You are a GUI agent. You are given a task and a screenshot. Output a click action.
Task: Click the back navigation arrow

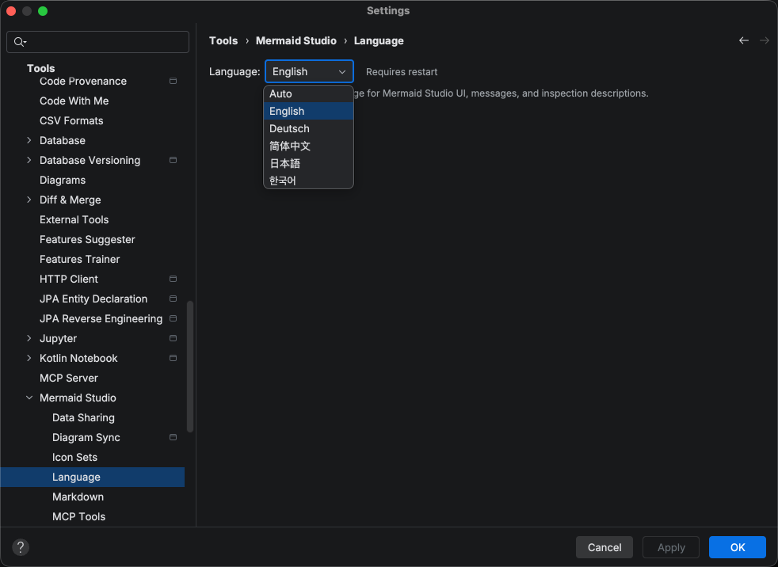pyautogui.click(x=743, y=40)
